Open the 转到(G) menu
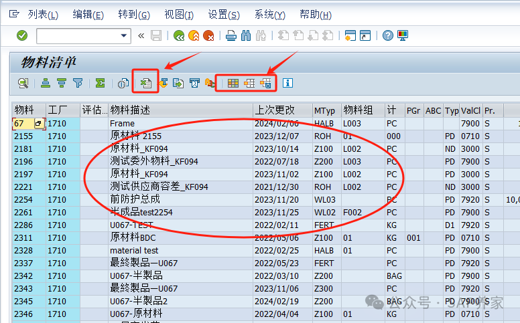520x323 pixels. tap(134, 15)
